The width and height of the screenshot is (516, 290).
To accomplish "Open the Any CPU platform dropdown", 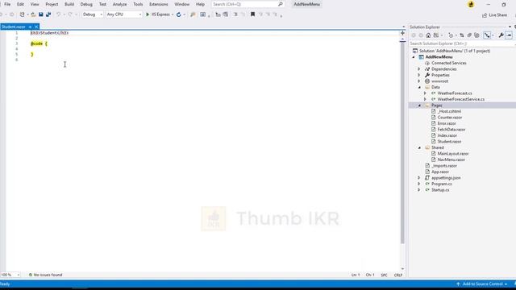I will click(x=124, y=14).
